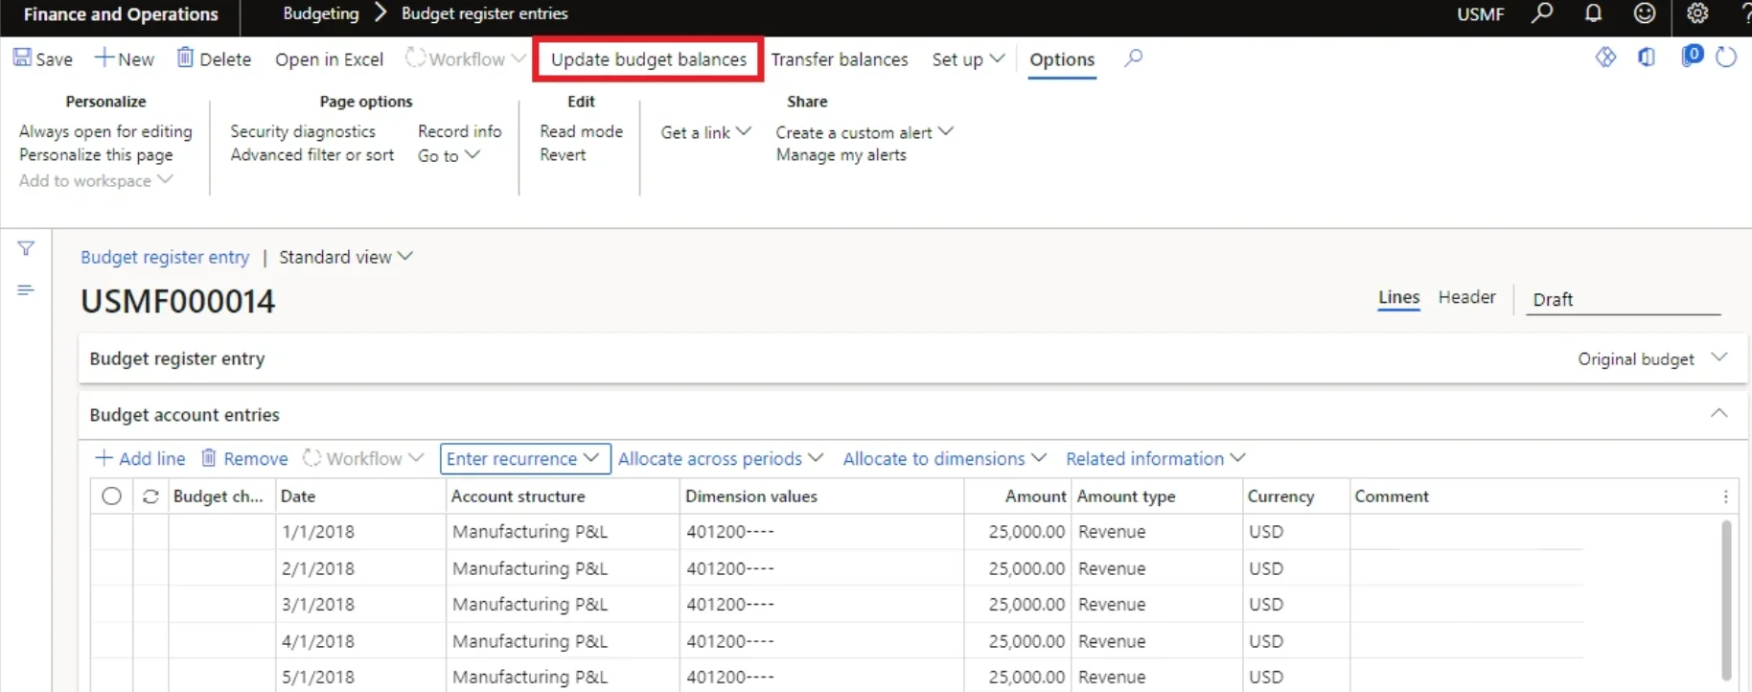Select the Options tab
The height and width of the screenshot is (692, 1752).
(1062, 59)
